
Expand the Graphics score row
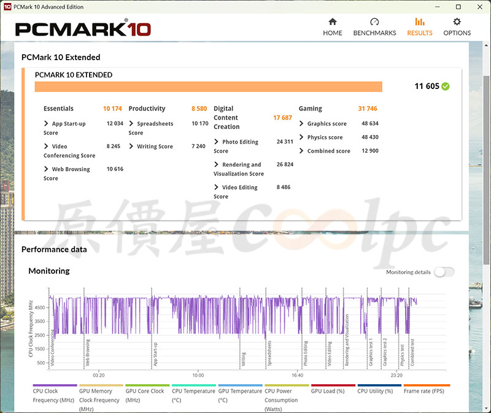coord(301,123)
